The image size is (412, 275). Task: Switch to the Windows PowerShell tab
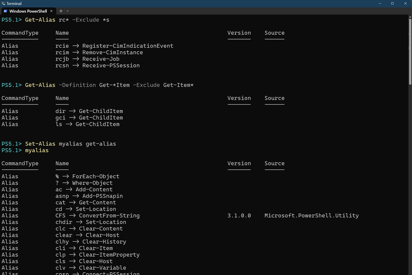tap(27, 11)
